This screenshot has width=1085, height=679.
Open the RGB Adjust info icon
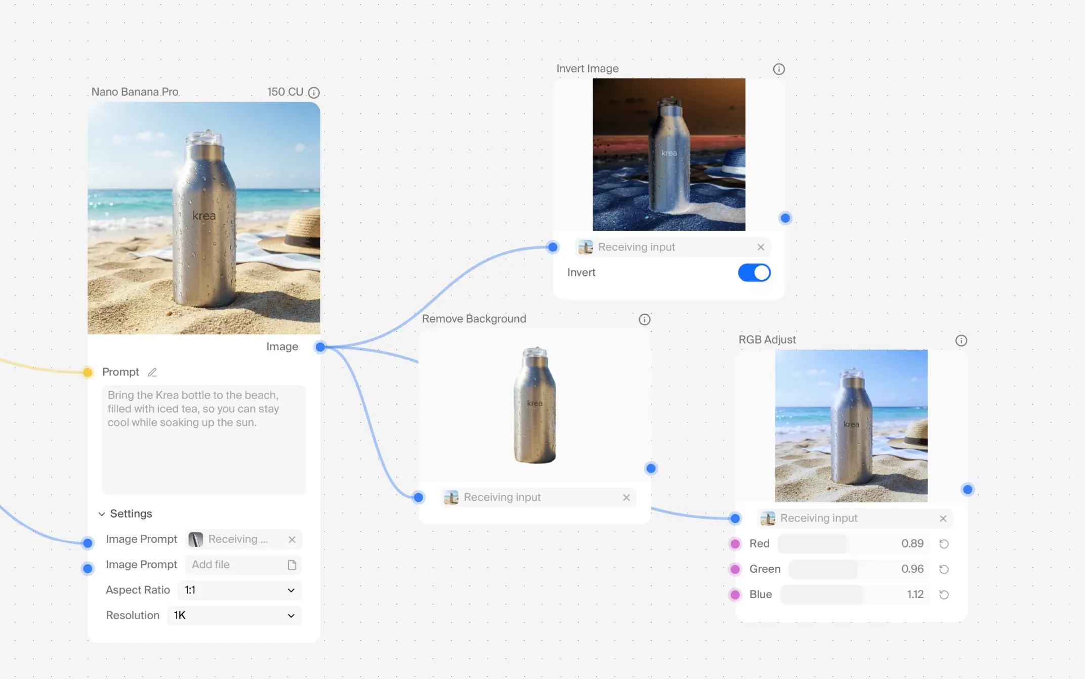coord(961,341)
